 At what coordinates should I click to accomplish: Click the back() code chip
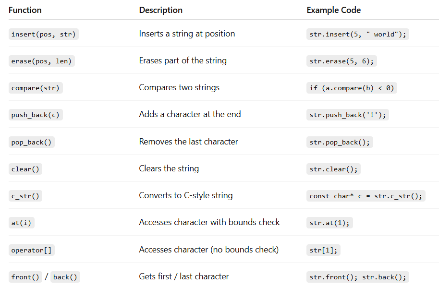(65, 277)
